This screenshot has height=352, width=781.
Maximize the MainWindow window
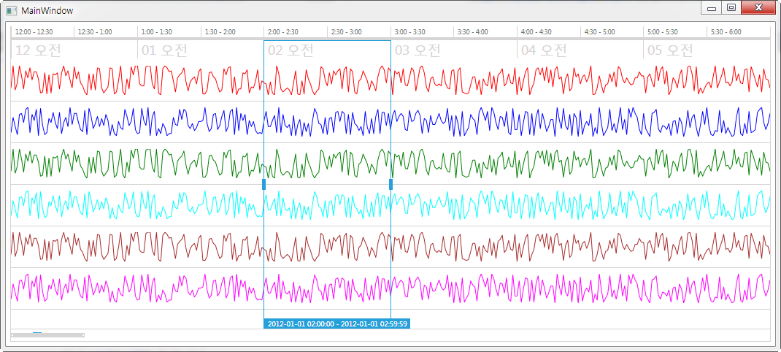click(731, 7)
